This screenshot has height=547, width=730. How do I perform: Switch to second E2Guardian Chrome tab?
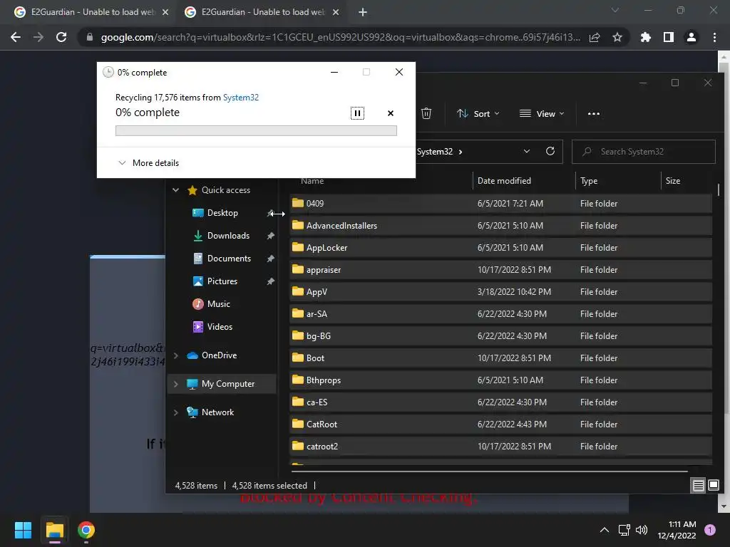261,12
